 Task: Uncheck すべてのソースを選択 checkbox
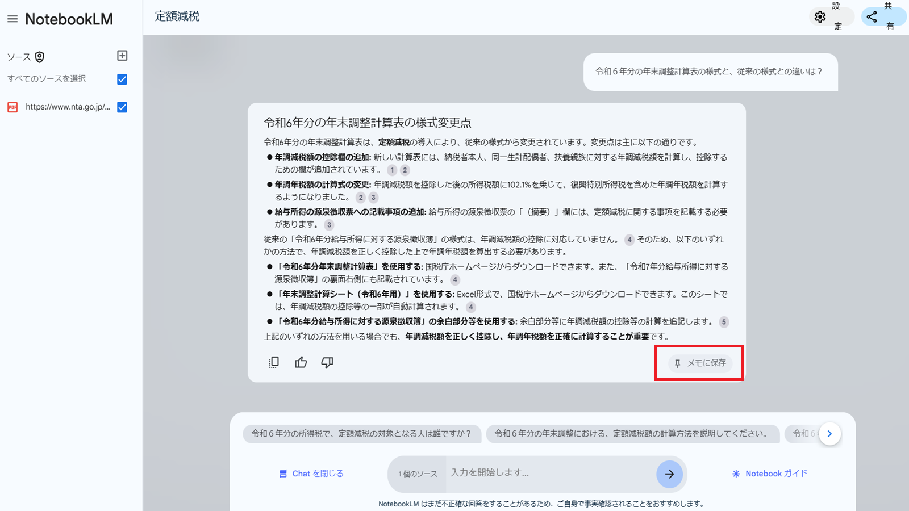pyautogui.click(x=122, y=79)
